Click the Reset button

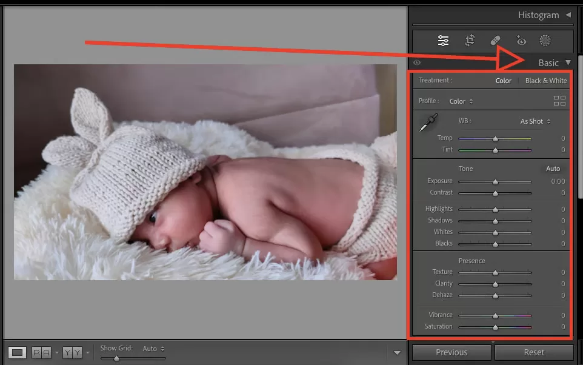[x=534, y=352]
